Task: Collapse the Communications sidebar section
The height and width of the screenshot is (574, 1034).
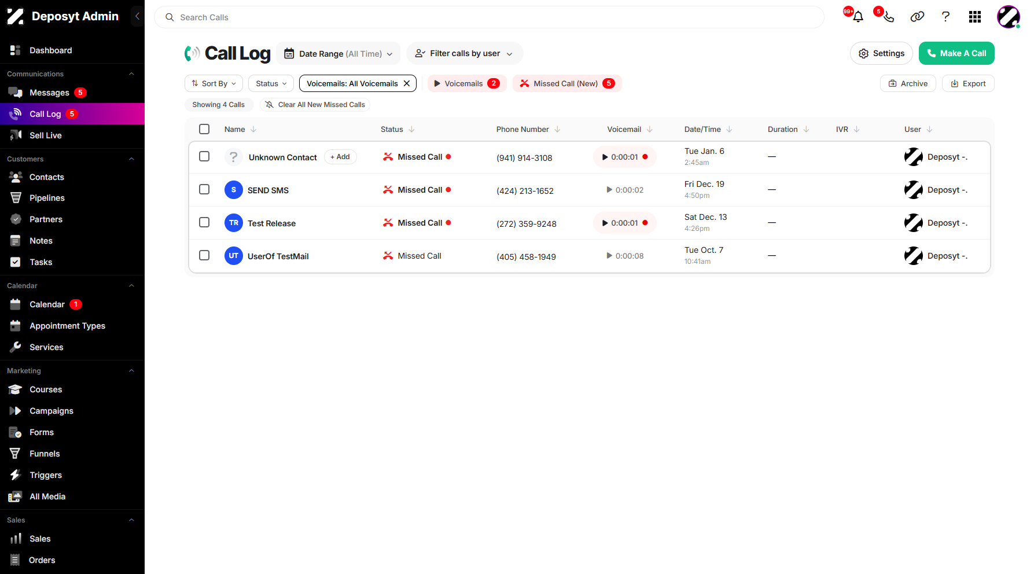Action: (131, 74)
